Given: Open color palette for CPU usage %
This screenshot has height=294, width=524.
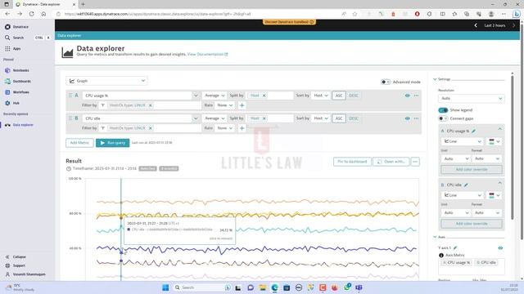Looking at the screenshot, I should click(x=495, y=141).
